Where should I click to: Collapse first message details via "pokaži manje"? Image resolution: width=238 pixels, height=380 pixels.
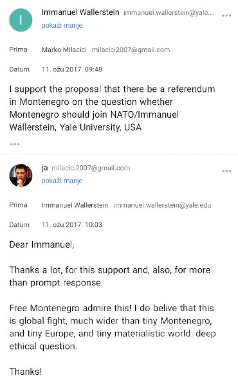pos(62,25)
